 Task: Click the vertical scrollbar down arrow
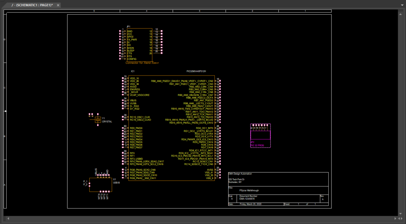click(x=400, y=214)
